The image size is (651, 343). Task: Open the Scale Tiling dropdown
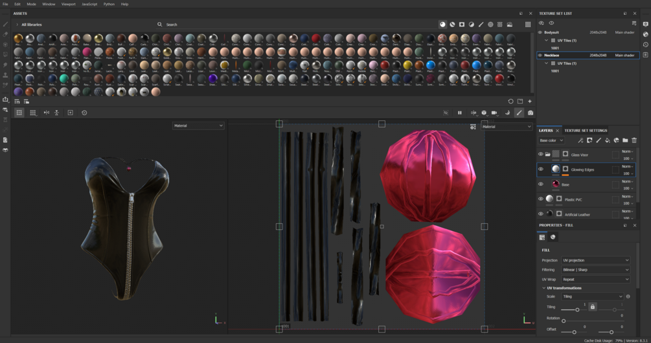pos(593,296)
